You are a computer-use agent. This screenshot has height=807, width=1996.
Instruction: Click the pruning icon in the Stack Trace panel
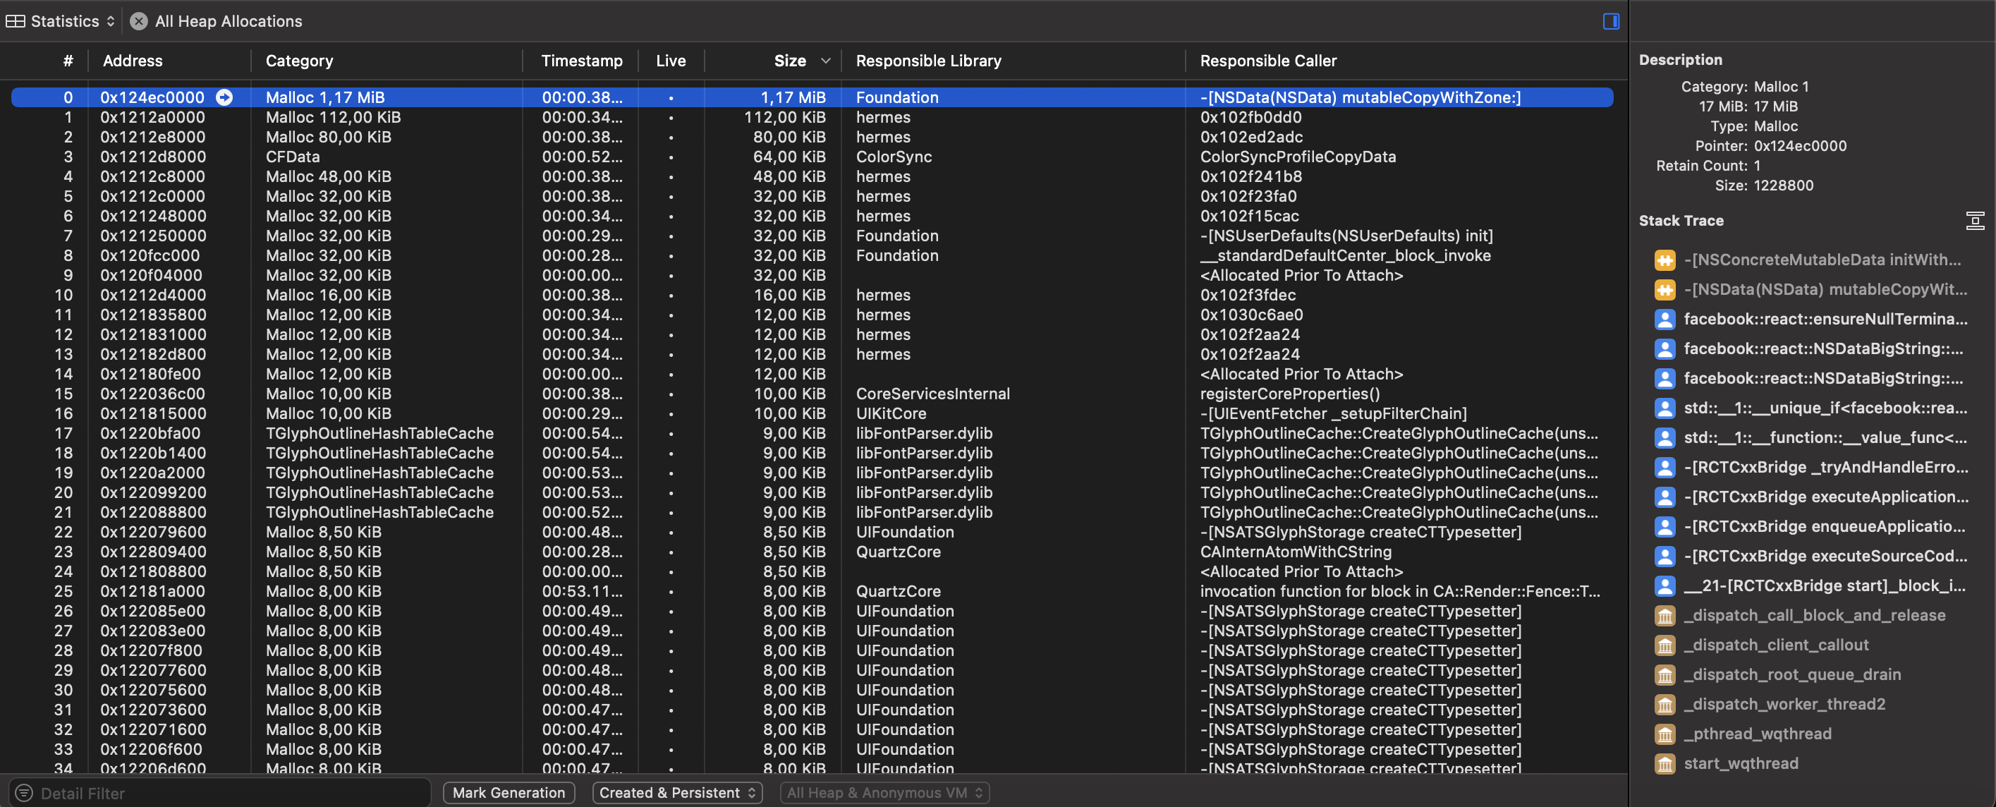click(1975, 220)
